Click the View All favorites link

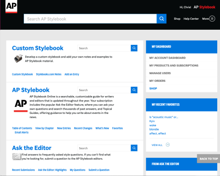click(x=157, y=145)
